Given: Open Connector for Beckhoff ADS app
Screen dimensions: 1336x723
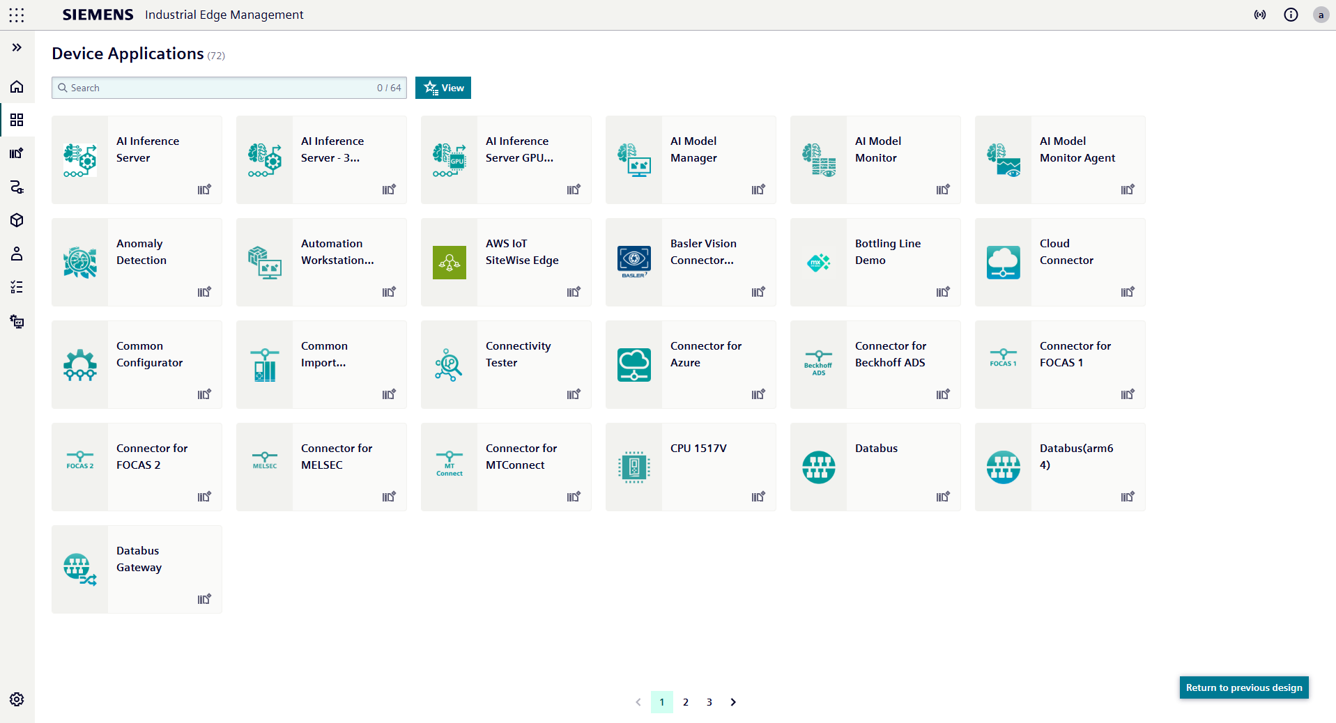Looking at the screenshot, I should click(x=875, y=364).
